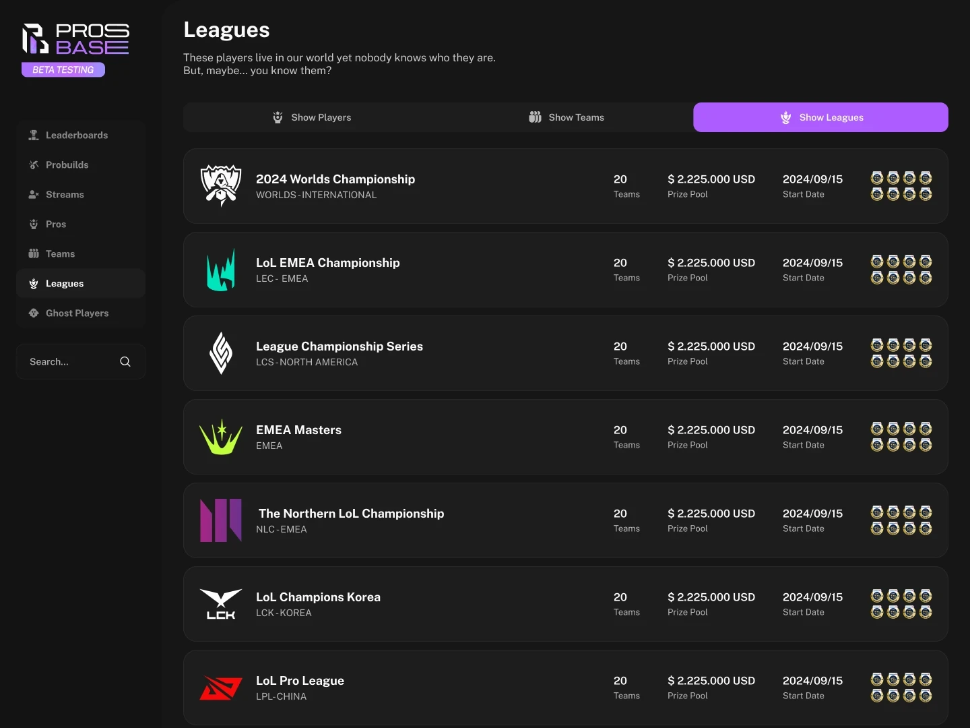The height and width of the screenshot is (728, 970).
Task: Click team badges in League Championship Series row
Action: [901, 353]
